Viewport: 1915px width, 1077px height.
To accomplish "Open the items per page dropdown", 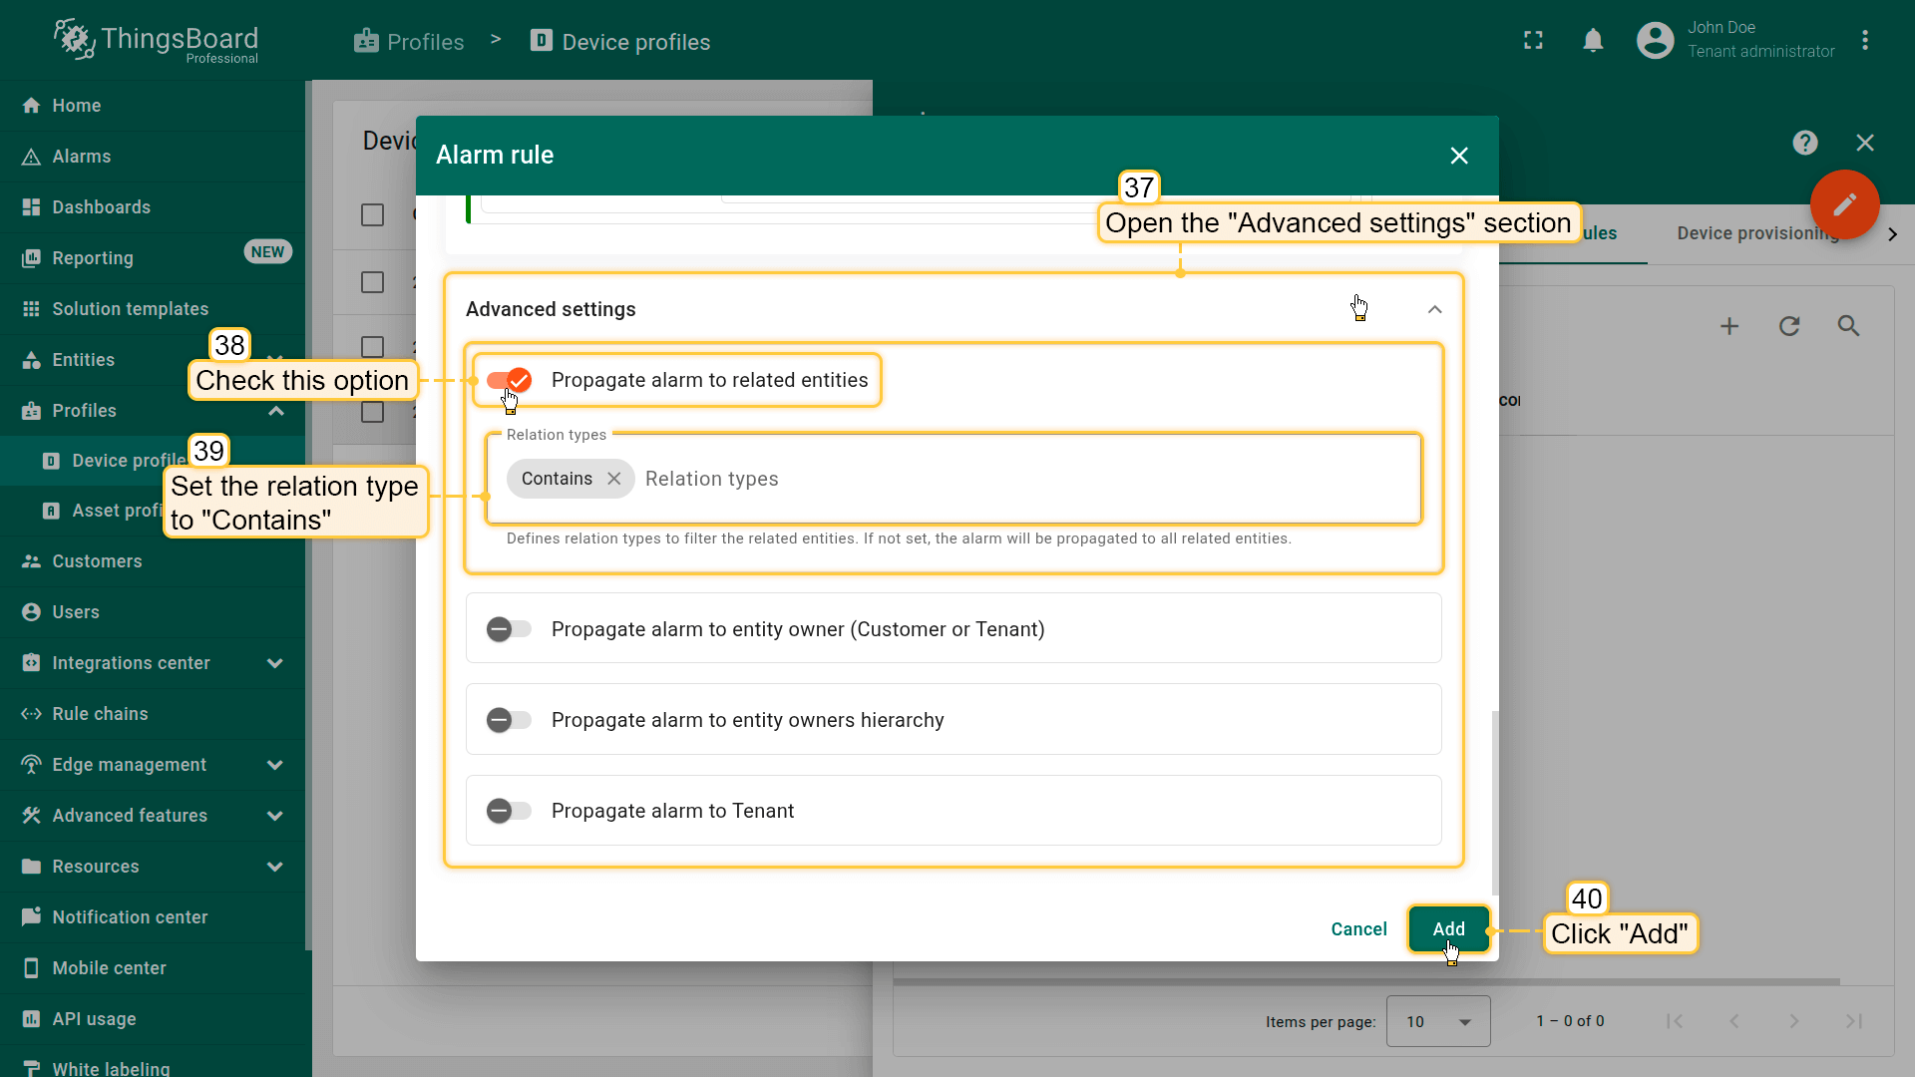I will point(1437,1021).
